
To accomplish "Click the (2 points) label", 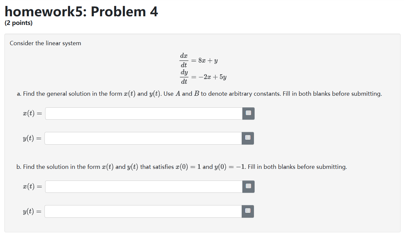I will tap(18, 23).
